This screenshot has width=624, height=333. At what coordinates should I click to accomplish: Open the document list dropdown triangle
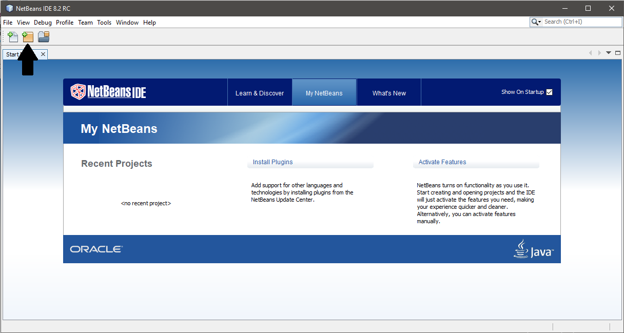click(609, 53)
